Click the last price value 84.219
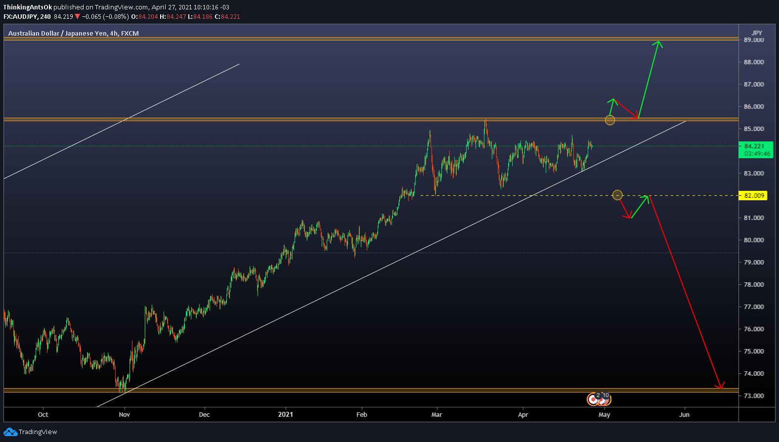 point(63,16)
